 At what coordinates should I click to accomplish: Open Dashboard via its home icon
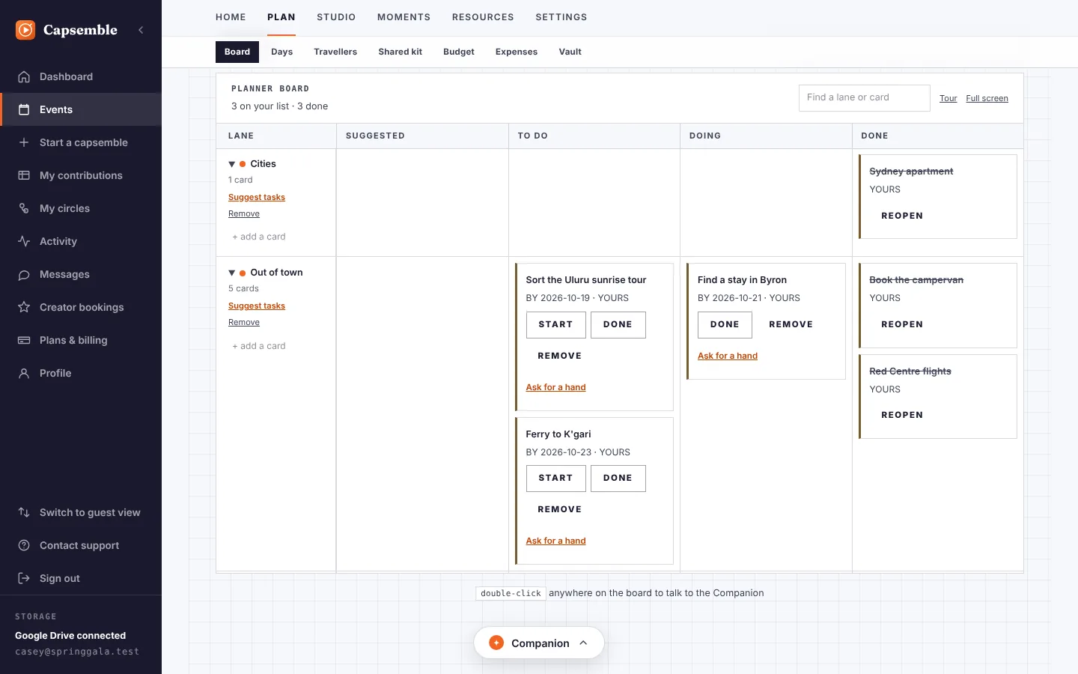[x=24, y=76]
